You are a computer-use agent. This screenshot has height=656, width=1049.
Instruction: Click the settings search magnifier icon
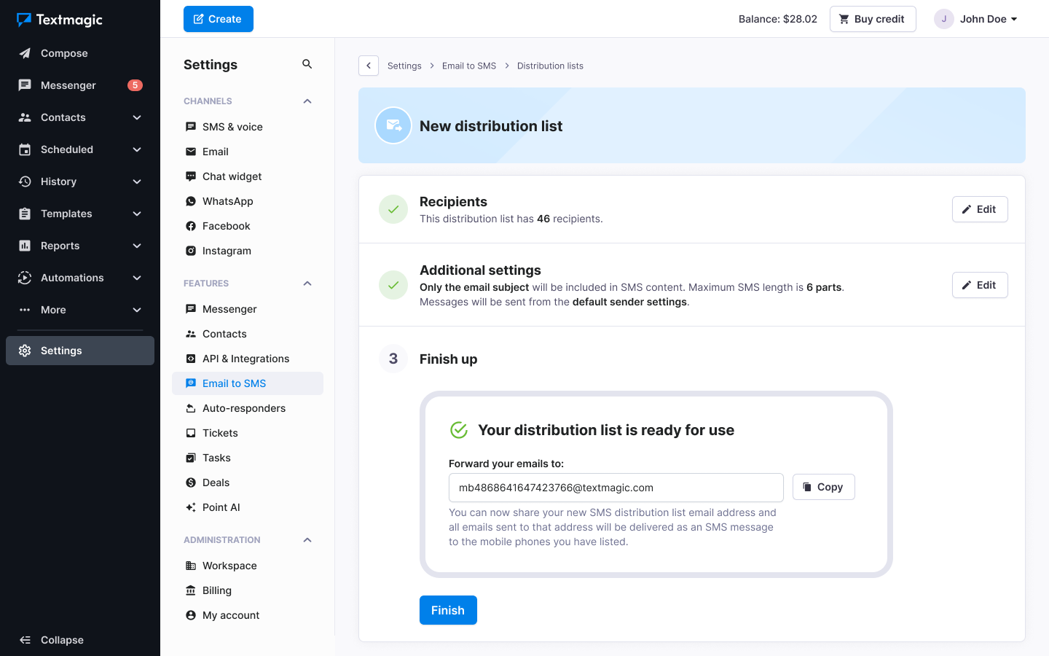pyautogui.click(x=307, y=64)
